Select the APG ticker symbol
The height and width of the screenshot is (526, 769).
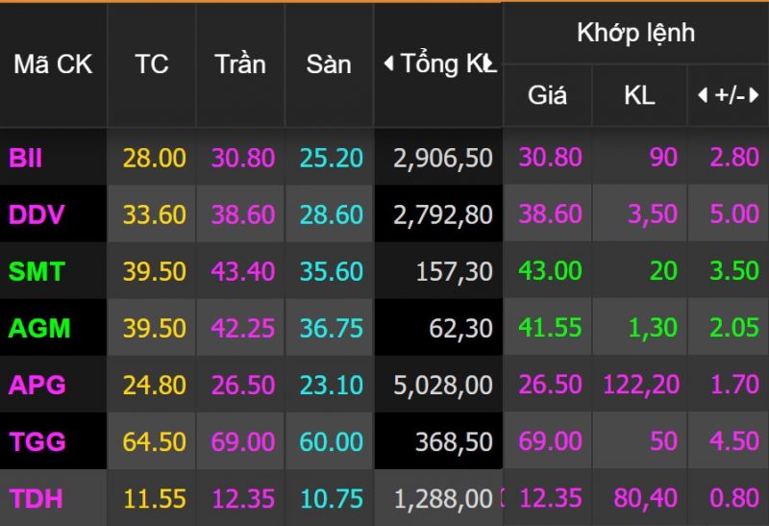(37, 385)
